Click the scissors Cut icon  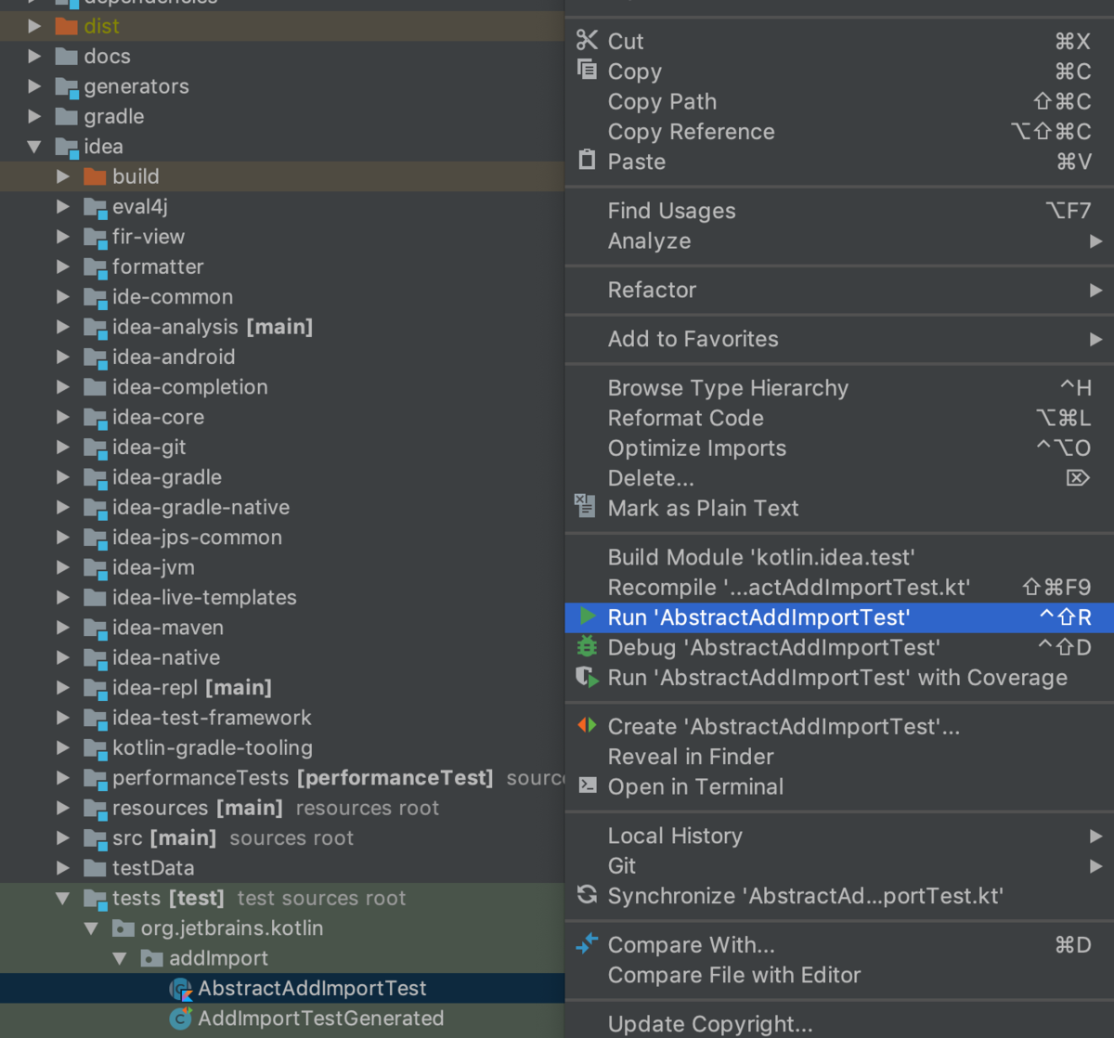(x=587, y=40)
